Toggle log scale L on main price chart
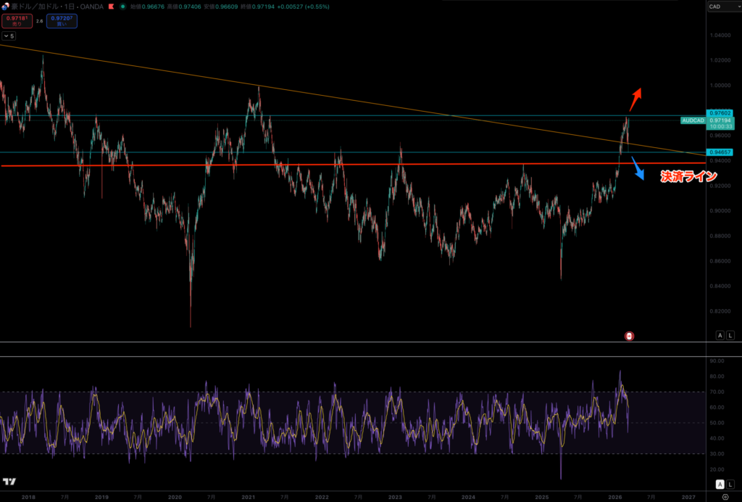The width and height of the screenshot is (742, 502). tap(730, 335)
